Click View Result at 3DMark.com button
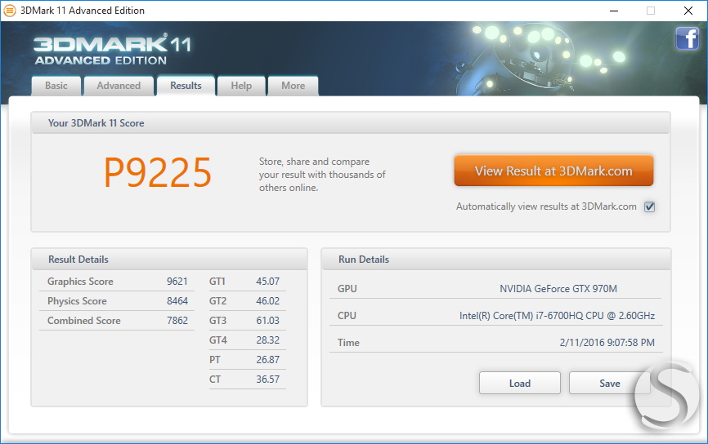The width and height of the screenshot is (708, 444). click(553, 171)
